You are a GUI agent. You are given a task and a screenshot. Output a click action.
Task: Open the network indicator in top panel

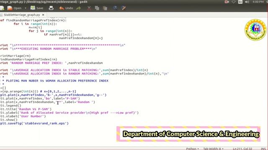tap(234, 2)
